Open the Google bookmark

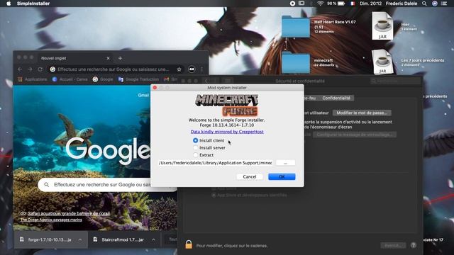click(x=103, y=79)
